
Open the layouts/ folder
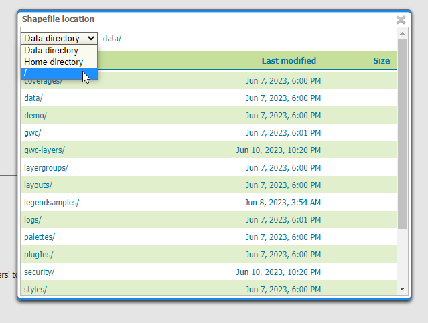(x=38, y=185)
